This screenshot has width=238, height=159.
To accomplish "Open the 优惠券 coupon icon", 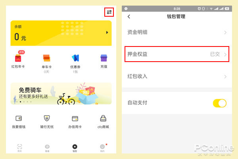I will (x=75, y=58).
